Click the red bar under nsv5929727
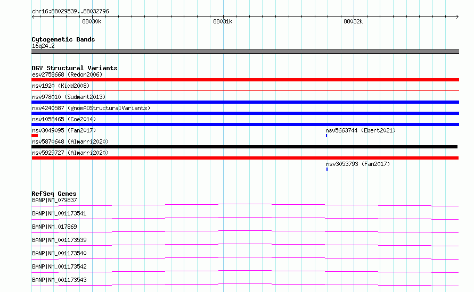Screen dimensions: 474x292 pos(245,158)
